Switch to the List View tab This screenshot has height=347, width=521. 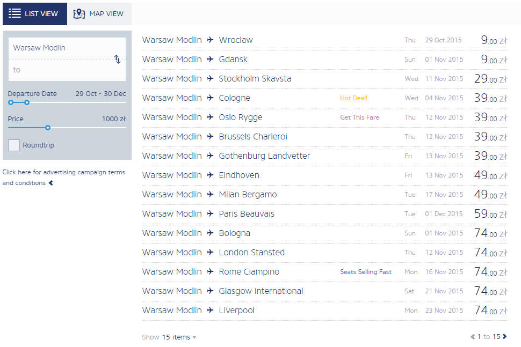click(x=35, y=14)
